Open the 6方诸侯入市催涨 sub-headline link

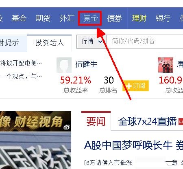pos(108,162)
